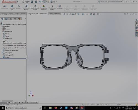Expand the Historial tree node
138x110 pixels.
(1, 26)
